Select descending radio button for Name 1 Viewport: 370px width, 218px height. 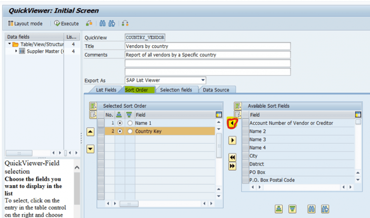coord(129,123)
